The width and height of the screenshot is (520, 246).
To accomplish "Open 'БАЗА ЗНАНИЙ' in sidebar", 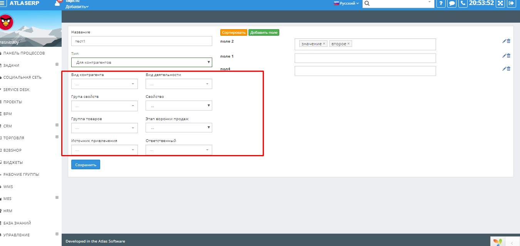I will tap(17, 223).
